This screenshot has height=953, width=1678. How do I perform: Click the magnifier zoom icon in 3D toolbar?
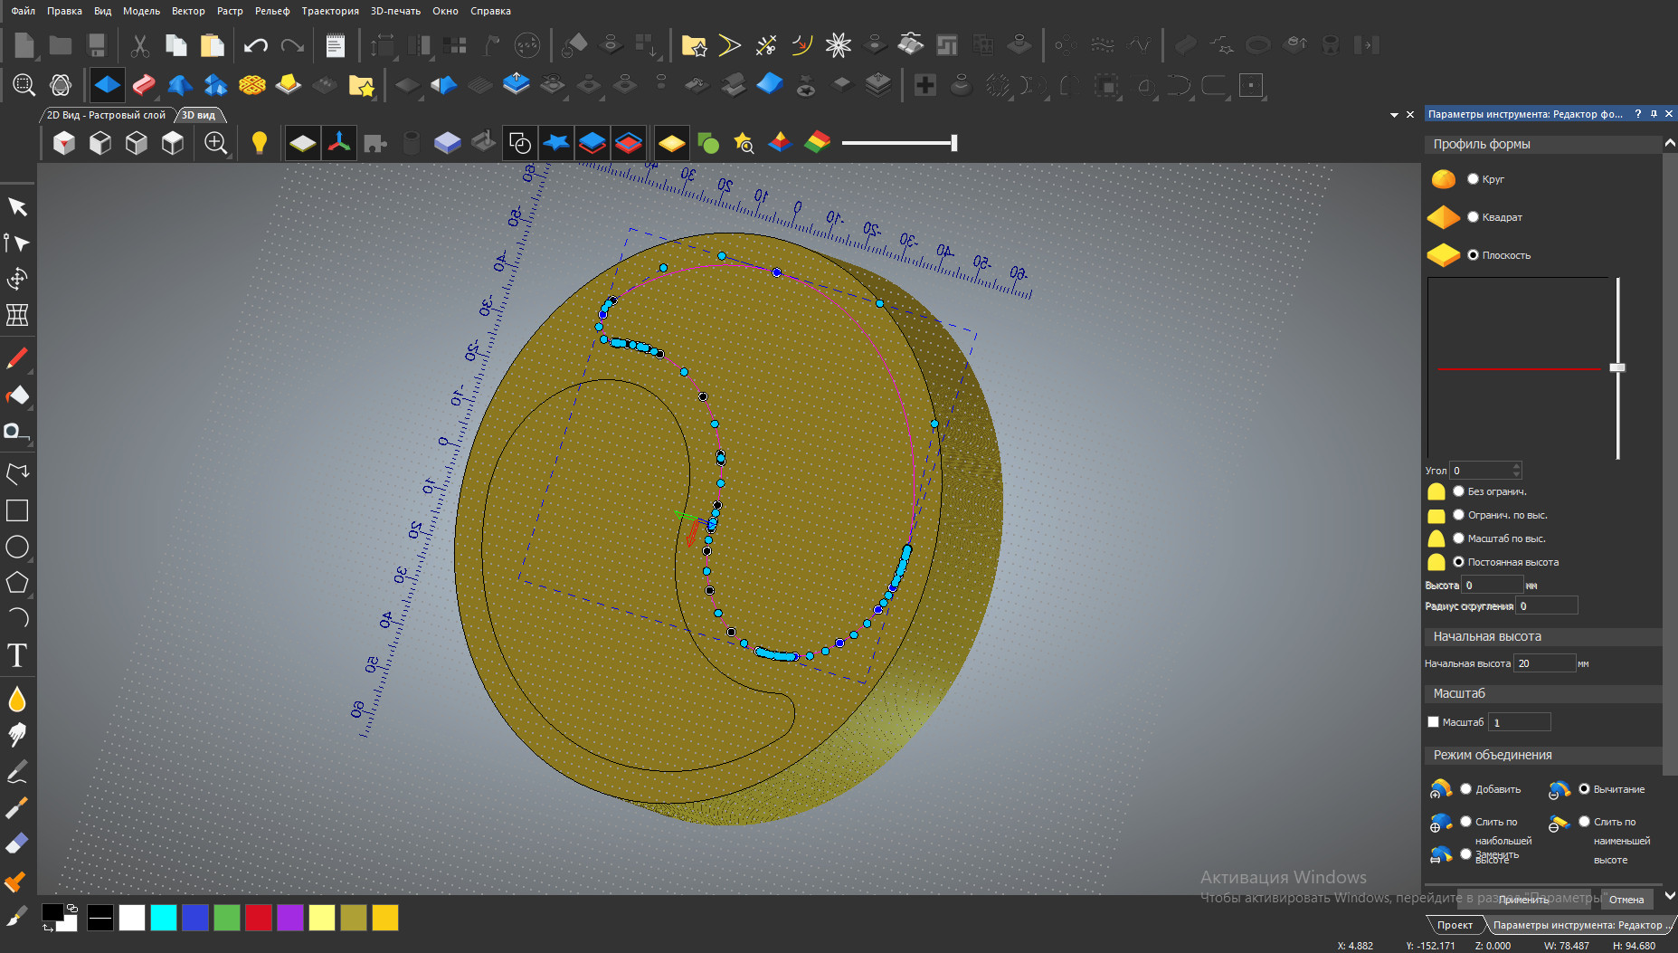[x=215, y=143]
